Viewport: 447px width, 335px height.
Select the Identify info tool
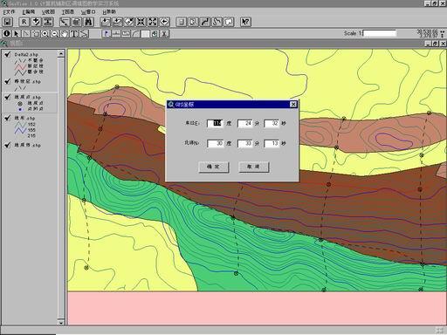6,34
